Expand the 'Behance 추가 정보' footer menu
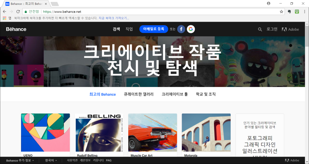Screen dimensions: 309x164 pos(20,160)
